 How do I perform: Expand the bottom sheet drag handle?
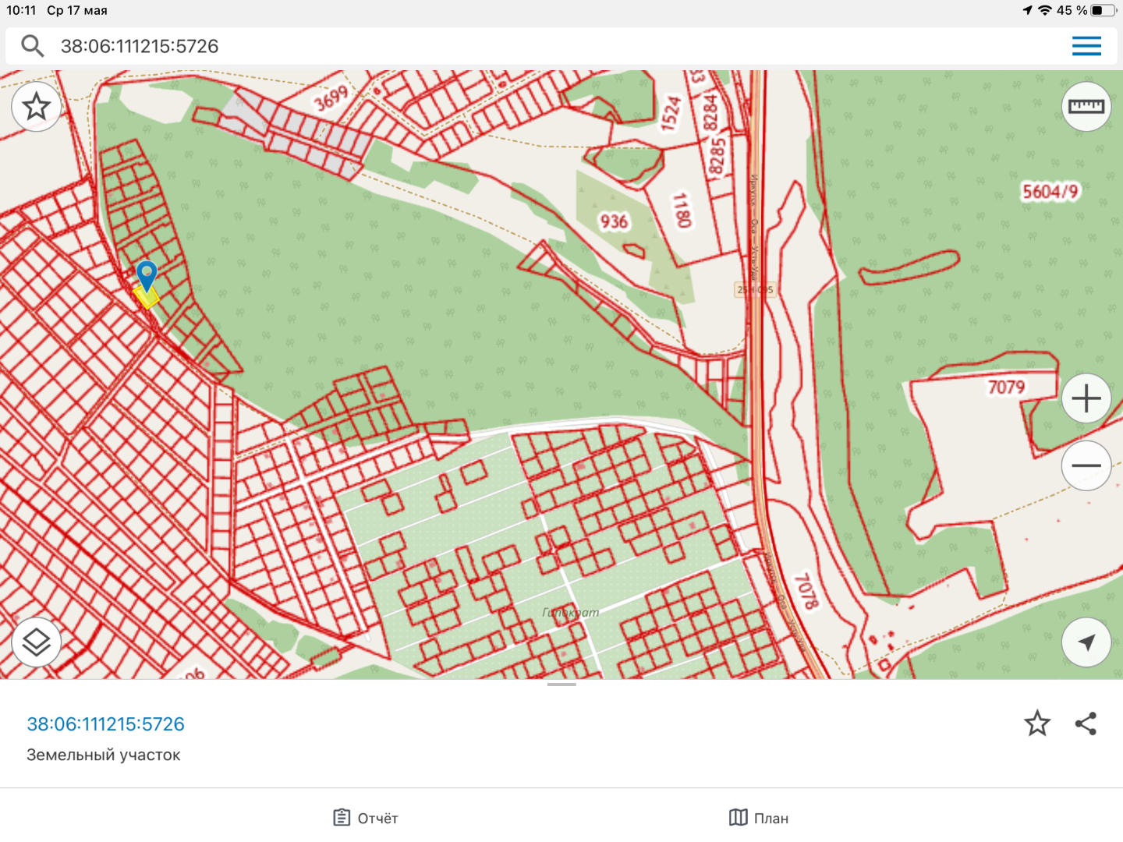click(561, 685)
